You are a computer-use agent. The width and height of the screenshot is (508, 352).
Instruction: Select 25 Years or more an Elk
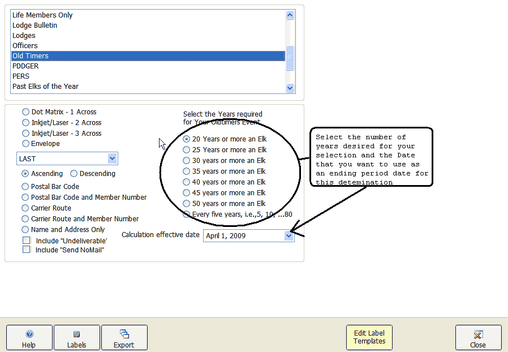[187, 150]
